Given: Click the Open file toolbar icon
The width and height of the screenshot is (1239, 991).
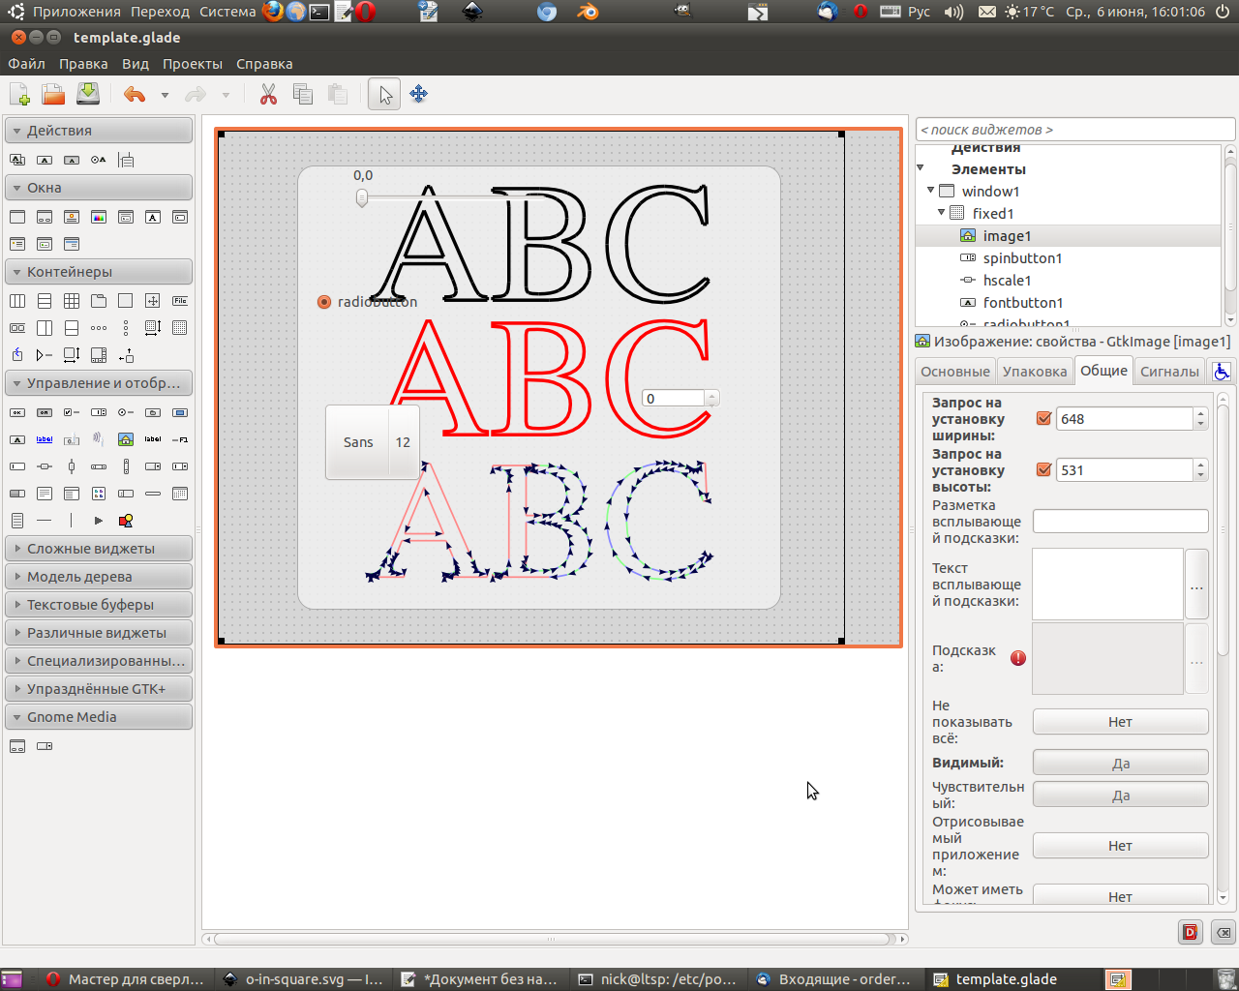Looking at the screenshot, I should click(53, 94).
